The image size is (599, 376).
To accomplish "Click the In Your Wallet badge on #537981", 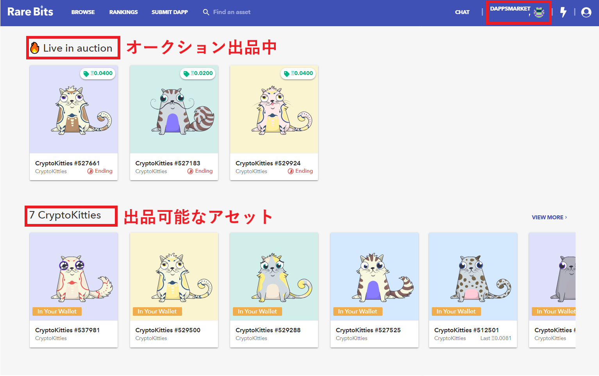I will coord(57,312).
